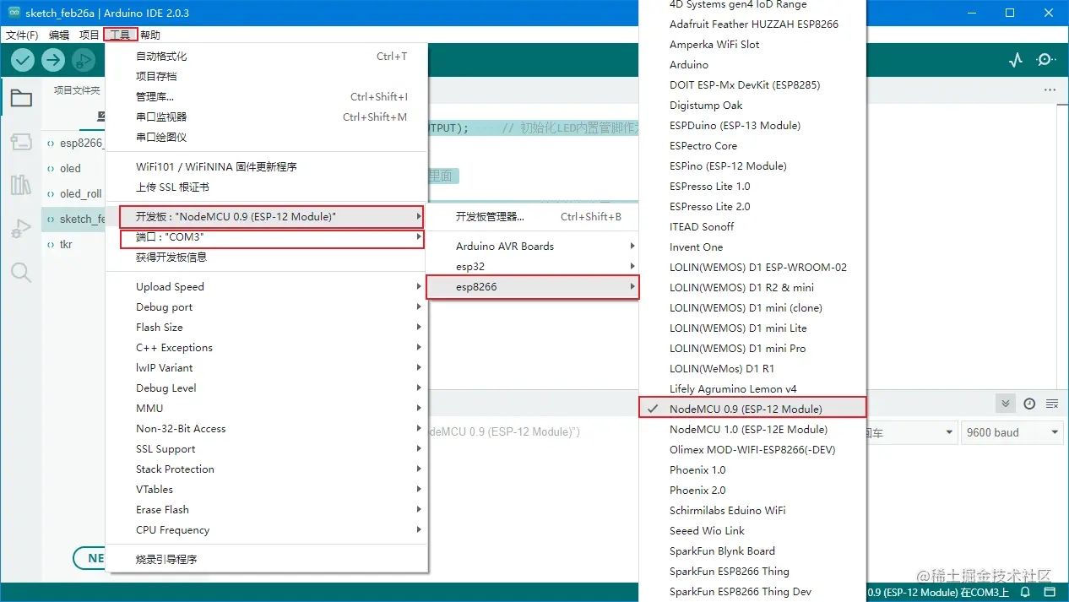Screen dimensions: 1069x602
Task: Select ITEAD Sonoff board
Action: pyautogui.click(x=753, y=226)
